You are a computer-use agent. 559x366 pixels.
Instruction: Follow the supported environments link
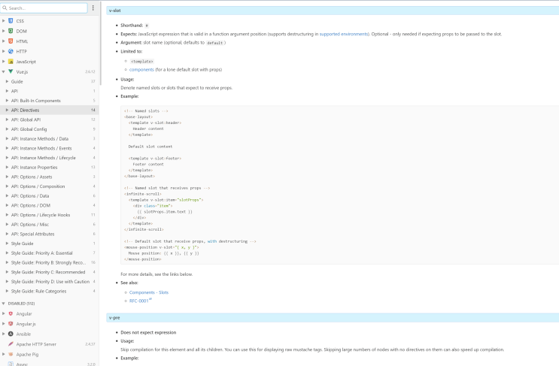[344, 34]
